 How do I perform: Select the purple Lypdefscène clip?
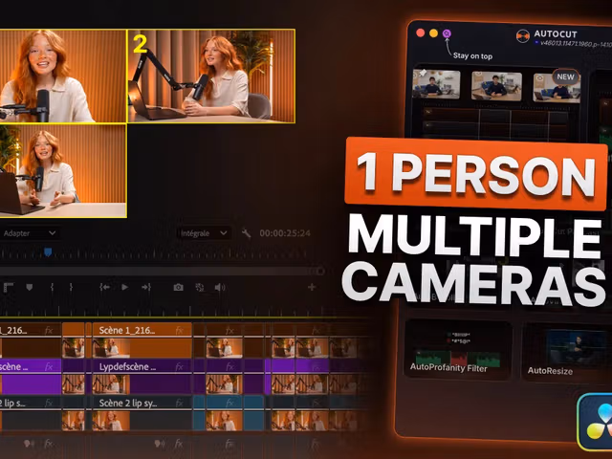point(142,376)
